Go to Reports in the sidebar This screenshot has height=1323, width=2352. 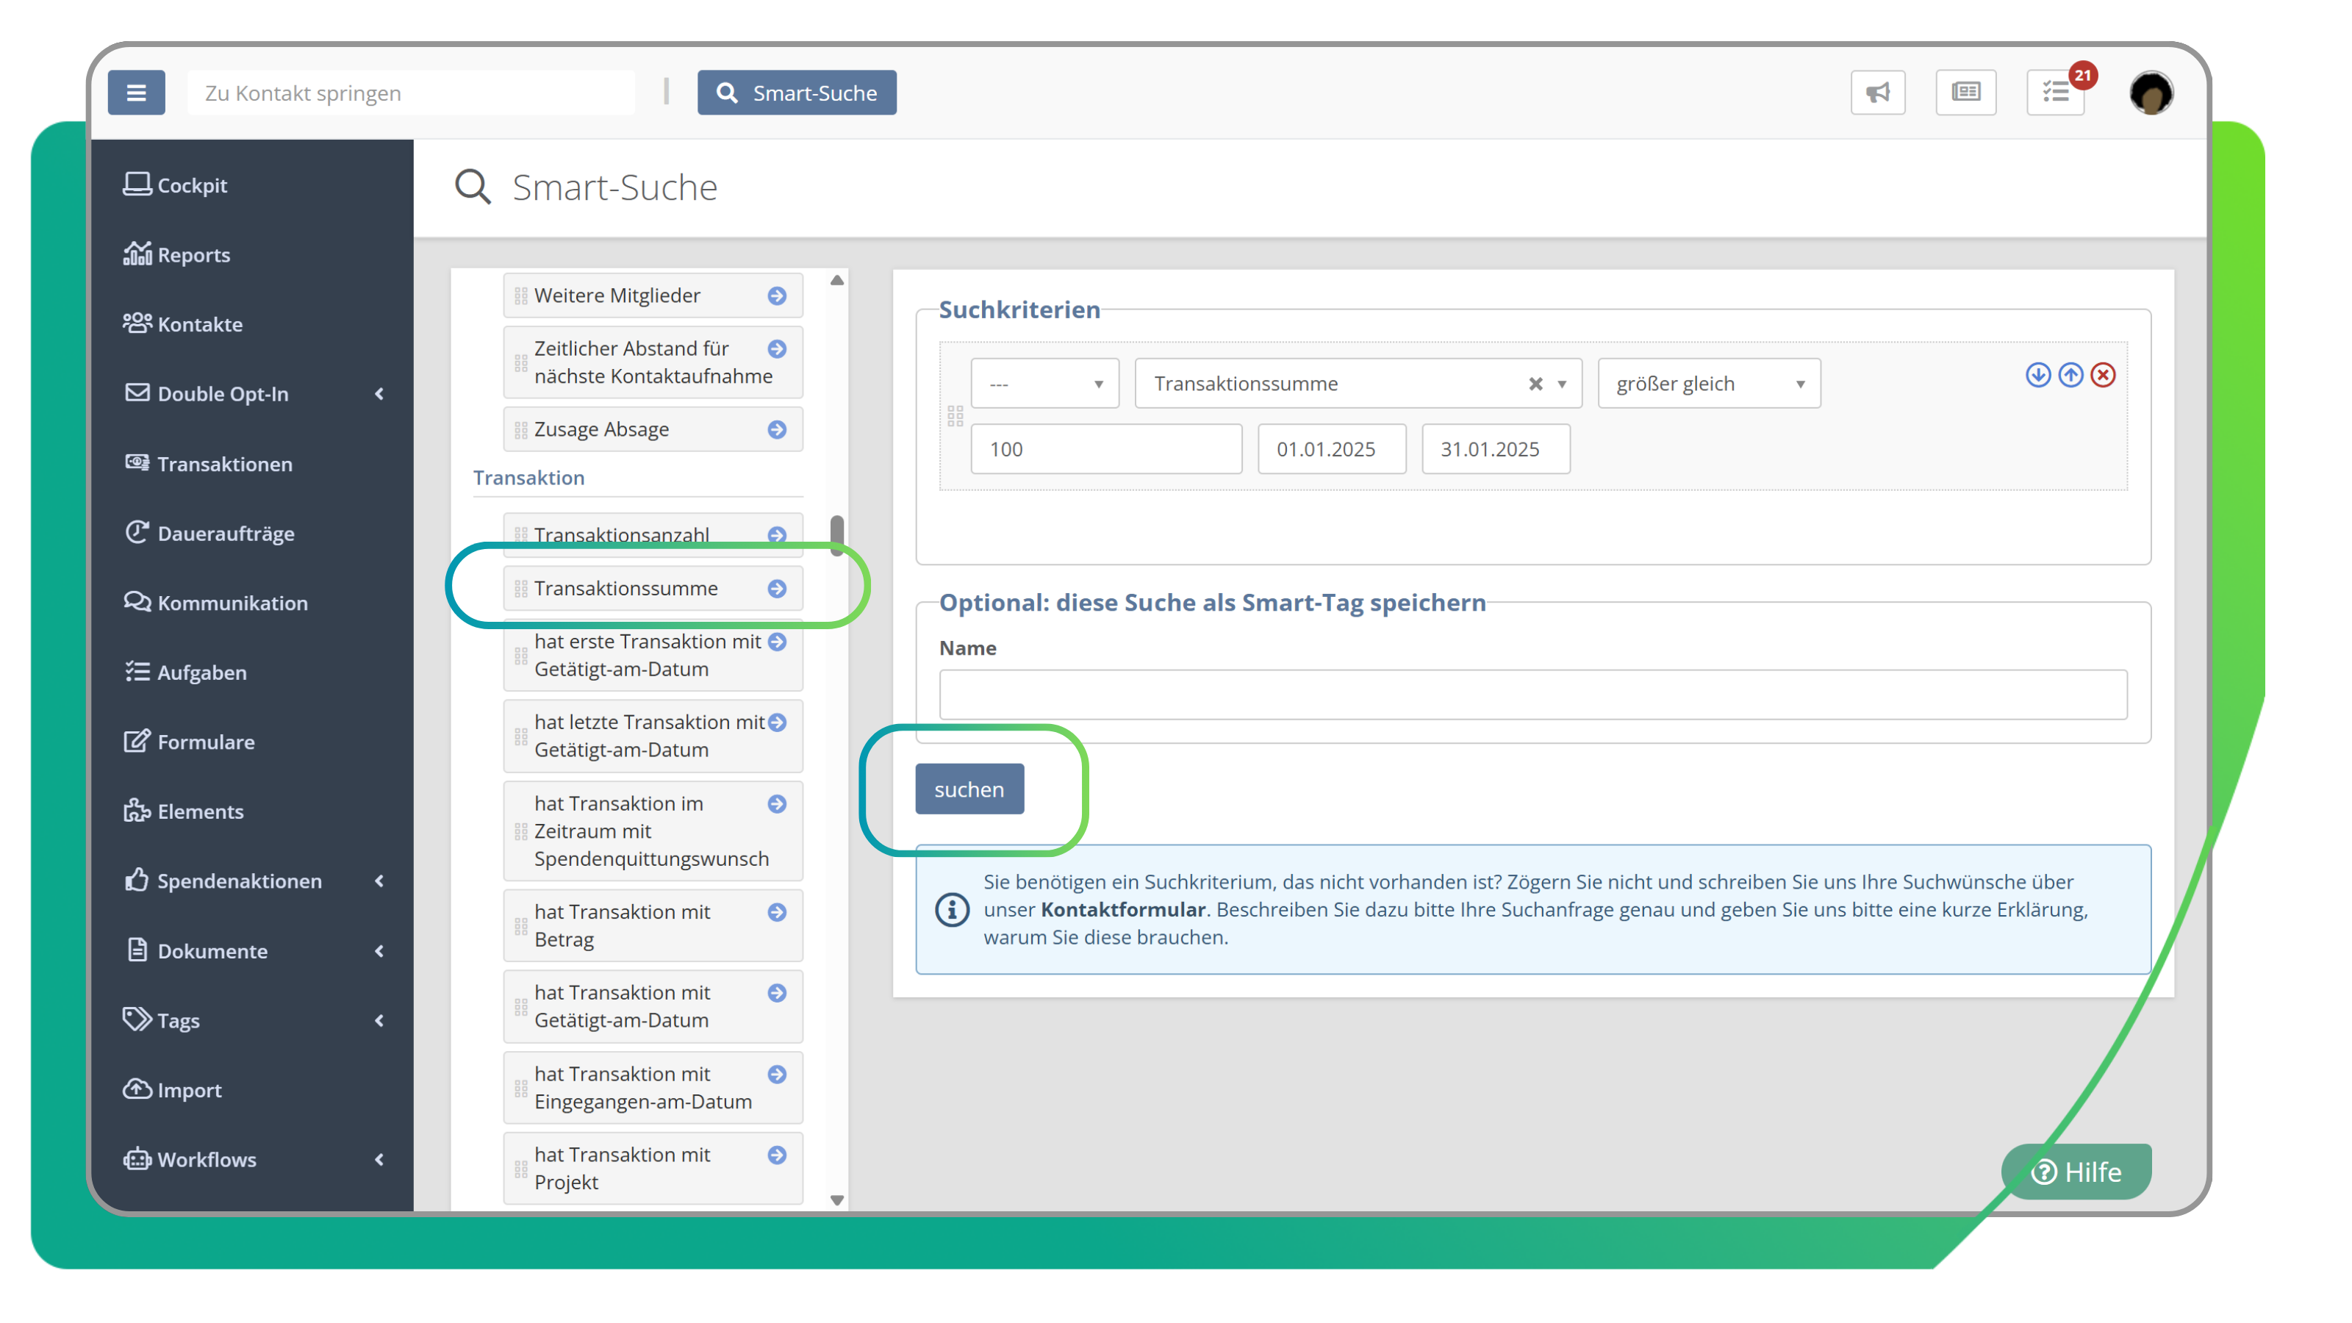pos(193,255)
